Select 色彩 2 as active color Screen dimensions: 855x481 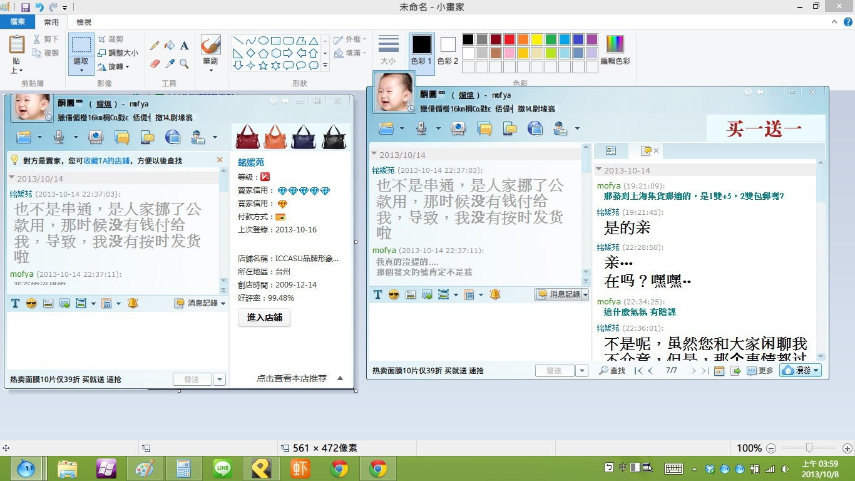(x=448, y=50)
